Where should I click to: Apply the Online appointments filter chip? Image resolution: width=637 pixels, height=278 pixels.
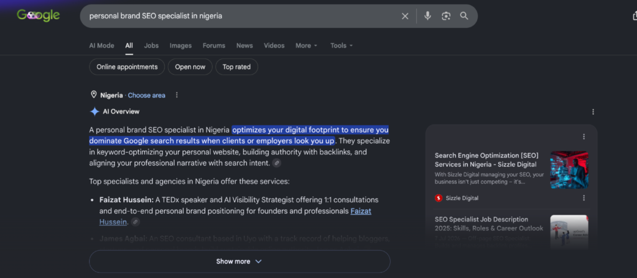tap(127, 67)
